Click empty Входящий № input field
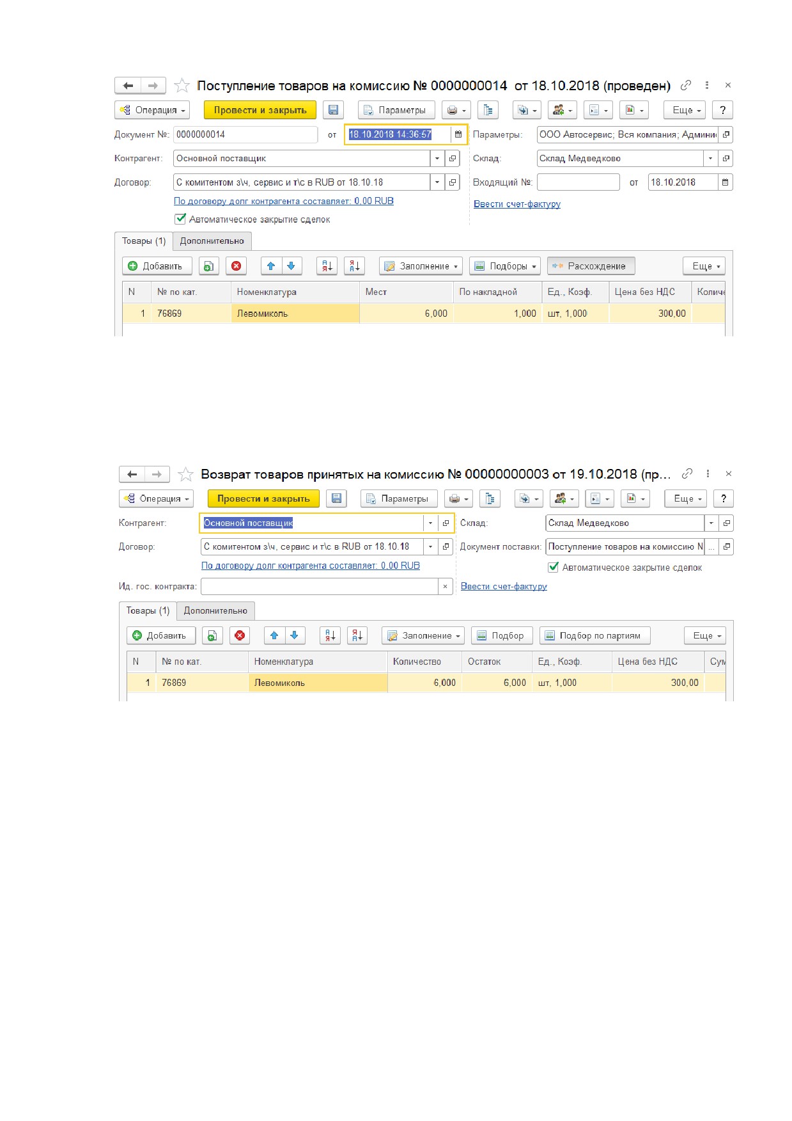 578,182
